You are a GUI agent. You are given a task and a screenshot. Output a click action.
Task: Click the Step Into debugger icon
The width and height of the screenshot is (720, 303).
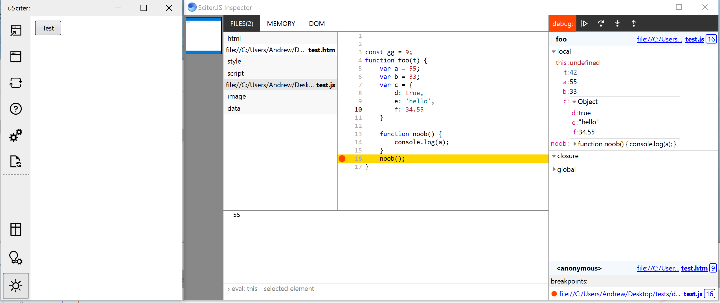617,23
